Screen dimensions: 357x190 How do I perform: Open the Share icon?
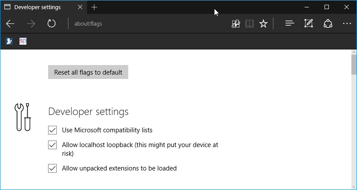tap(328, 23)
